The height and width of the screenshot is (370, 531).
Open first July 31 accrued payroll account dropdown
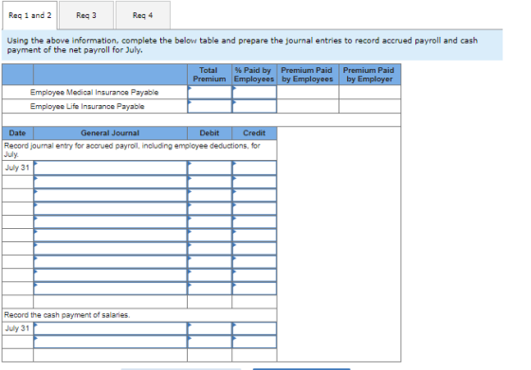[x=110, y=167]
